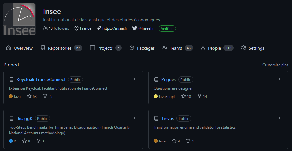Click the star icon on the Trevas card
Screen dimensions: 292x151
174,141
